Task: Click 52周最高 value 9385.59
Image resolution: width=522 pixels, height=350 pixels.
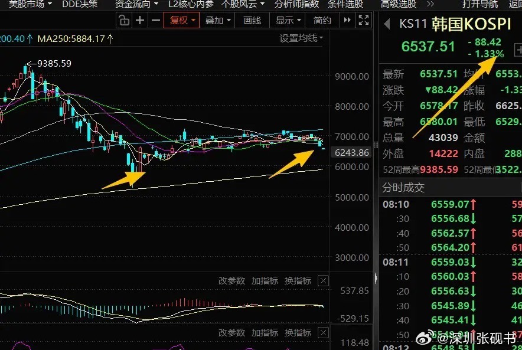Action: 439,169
